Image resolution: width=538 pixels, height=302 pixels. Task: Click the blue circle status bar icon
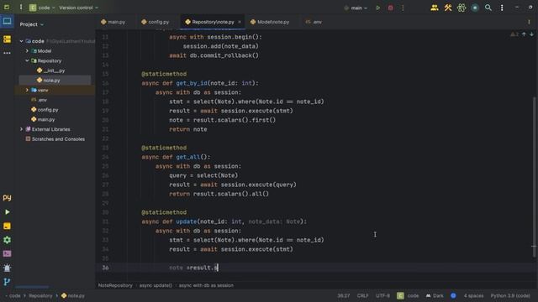point(453,295)
